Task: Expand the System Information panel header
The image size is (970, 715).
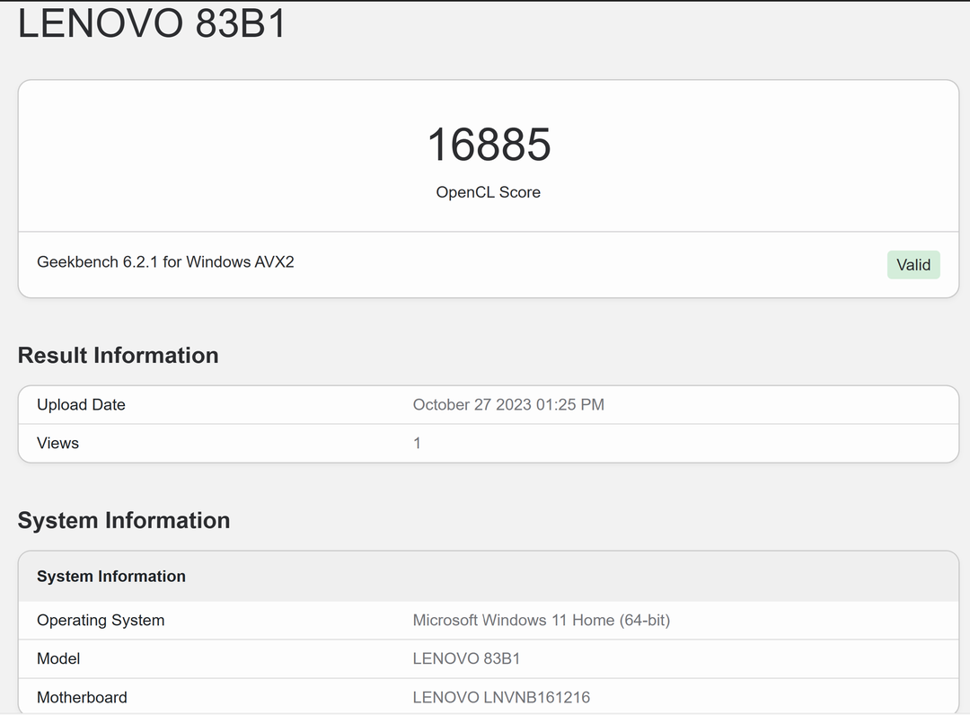Action: tap(111, 576)
